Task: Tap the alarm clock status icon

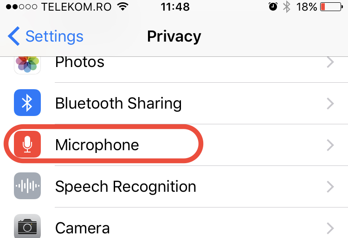Action: 273,7
